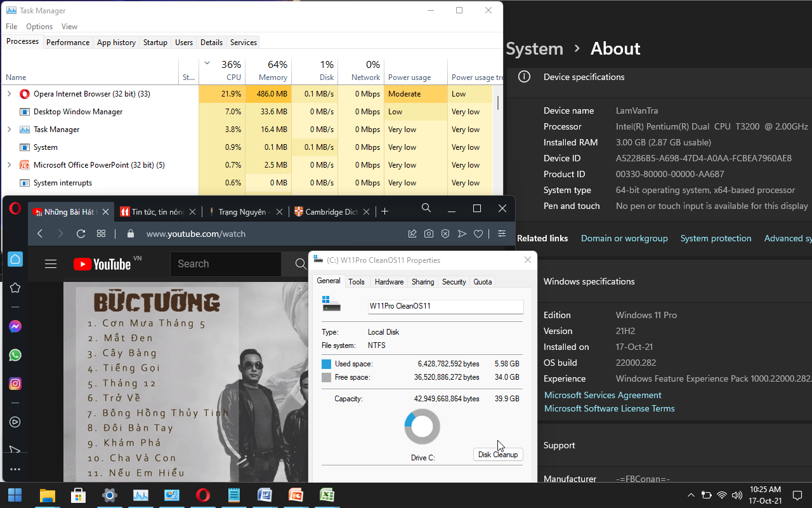This screenshot has width=812, height=508.
Task: Open Instagram in Opera sidebar
Action: pos(15,384)
